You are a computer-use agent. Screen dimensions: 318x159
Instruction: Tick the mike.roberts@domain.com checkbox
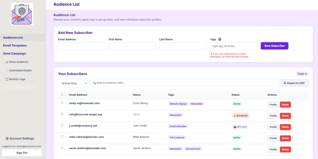[62, 137]
